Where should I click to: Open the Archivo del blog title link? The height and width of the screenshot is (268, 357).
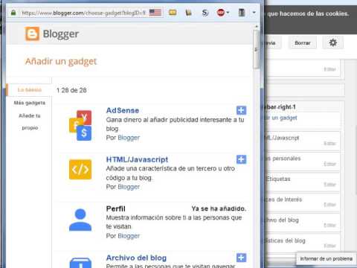tap(136, 258)
